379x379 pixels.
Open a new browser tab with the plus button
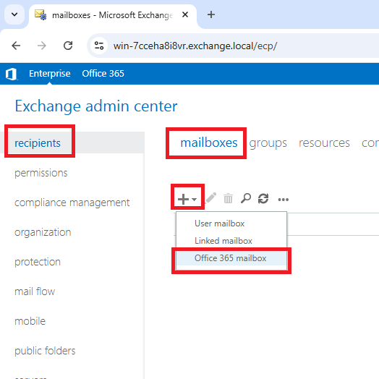click(x=211, y=14)
